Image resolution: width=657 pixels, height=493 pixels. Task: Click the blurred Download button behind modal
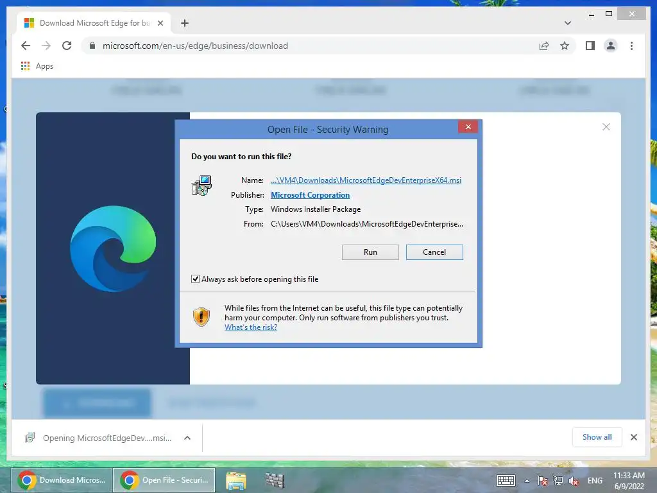(98, 403)
